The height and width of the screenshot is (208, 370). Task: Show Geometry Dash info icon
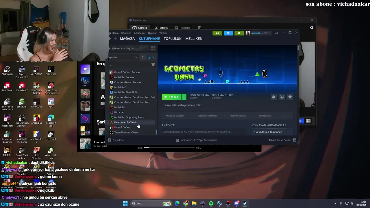point(282,97)
